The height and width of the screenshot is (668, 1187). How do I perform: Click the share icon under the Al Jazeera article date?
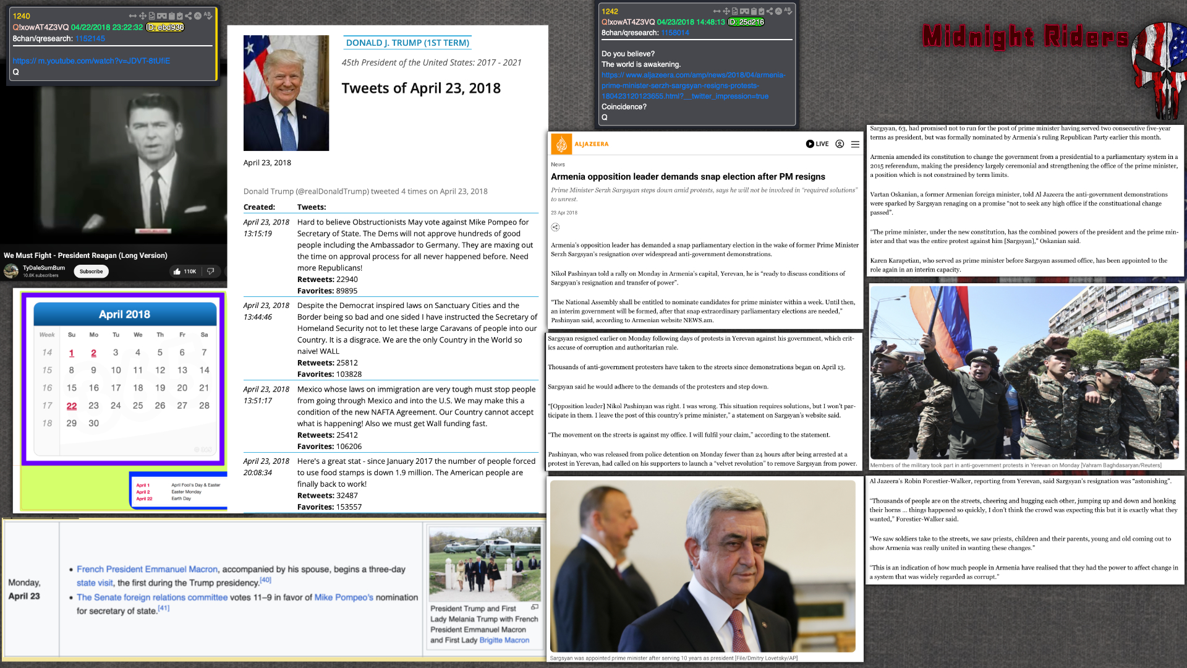point(555,227)
